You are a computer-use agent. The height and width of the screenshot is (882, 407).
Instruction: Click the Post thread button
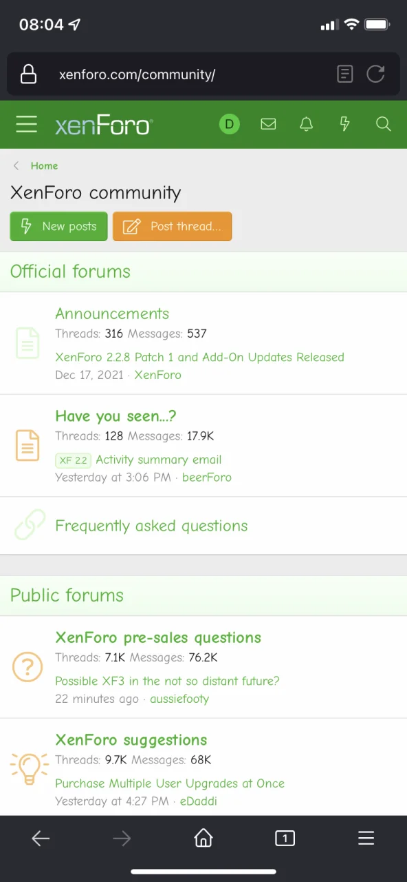[173, 227]
